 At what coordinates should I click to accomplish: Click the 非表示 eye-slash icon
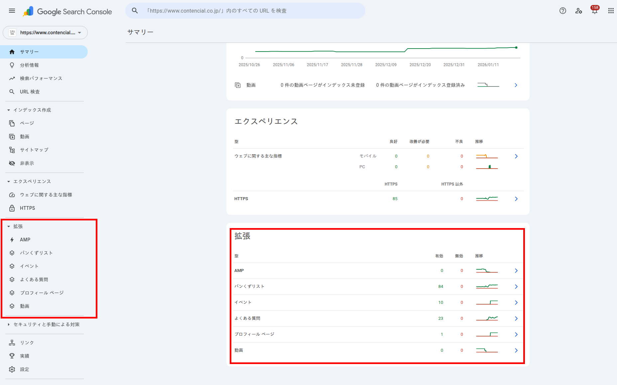(x=12, y=163)
